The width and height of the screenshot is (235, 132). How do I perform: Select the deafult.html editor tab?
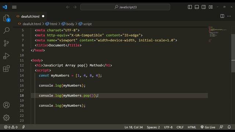[x=30, y=16]
